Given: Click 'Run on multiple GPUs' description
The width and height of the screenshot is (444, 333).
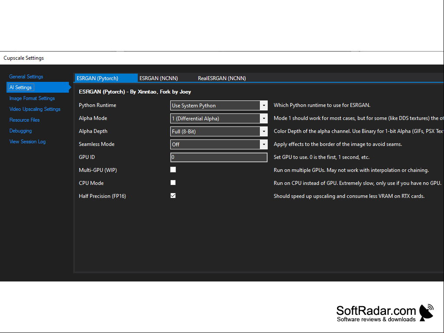Looking at the screenshot, I should point(351,170).
